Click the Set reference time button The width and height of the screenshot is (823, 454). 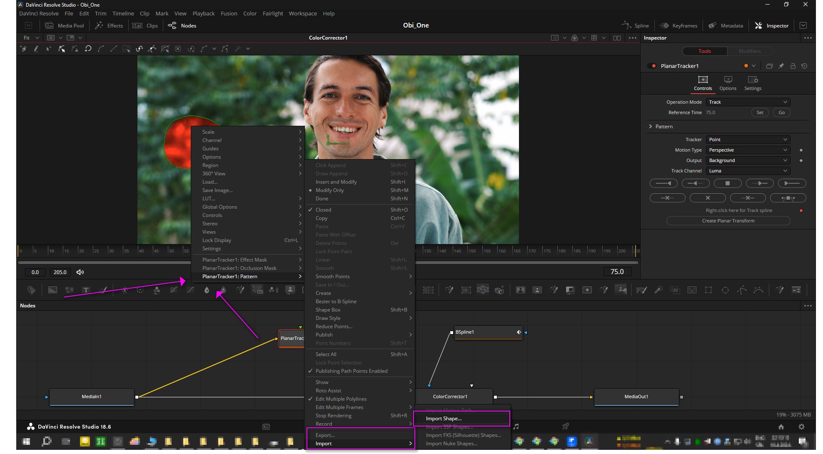(x=760, y=112)
